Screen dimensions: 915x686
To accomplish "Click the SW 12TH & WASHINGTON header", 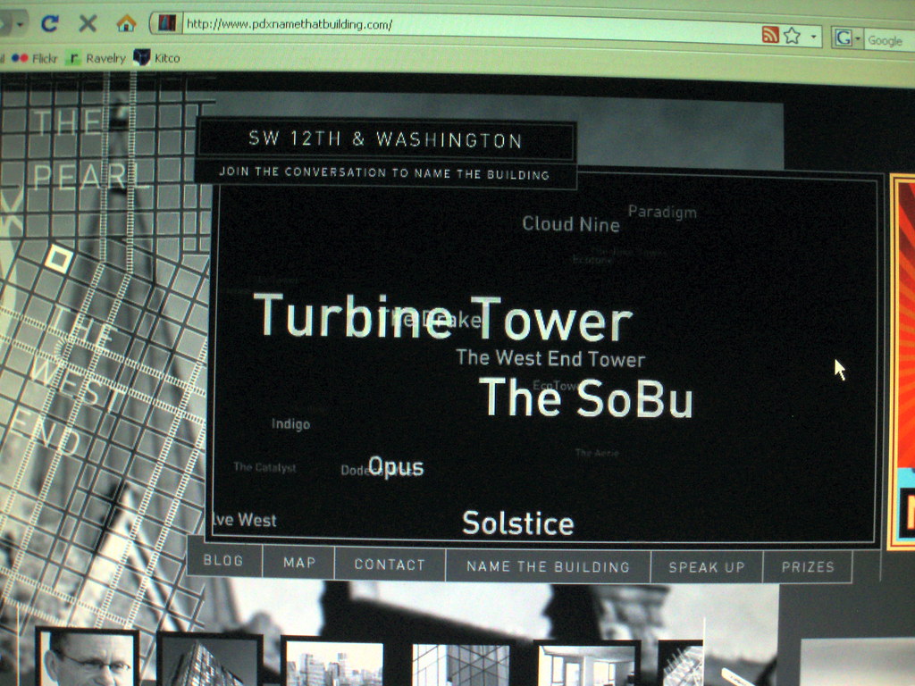I will (x=385, y=138).
